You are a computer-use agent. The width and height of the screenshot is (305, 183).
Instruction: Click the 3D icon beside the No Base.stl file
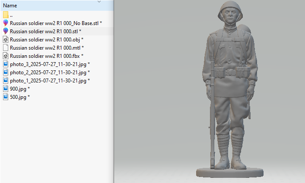(6, 23)
